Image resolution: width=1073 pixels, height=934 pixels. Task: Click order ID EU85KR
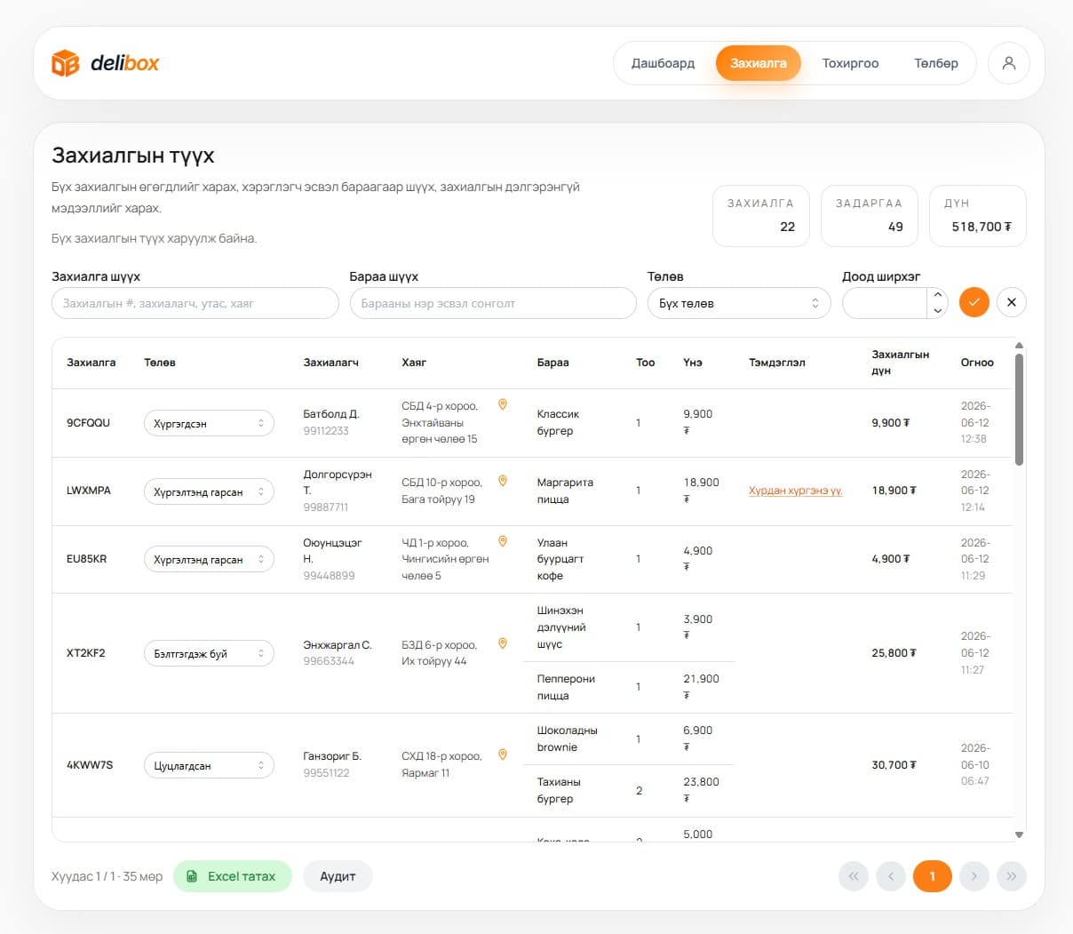point(86,559)
